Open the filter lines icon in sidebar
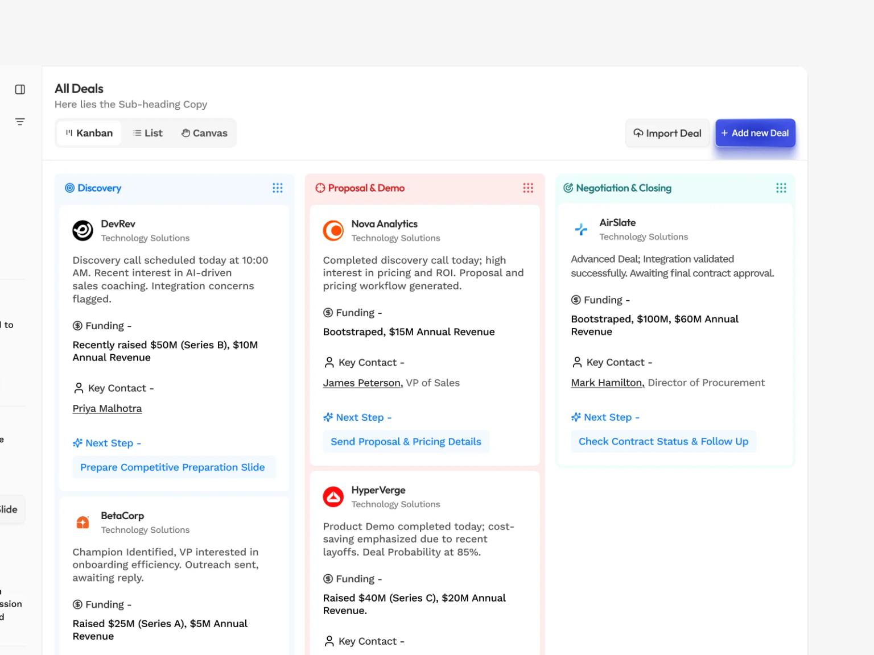 coord(20,122)
